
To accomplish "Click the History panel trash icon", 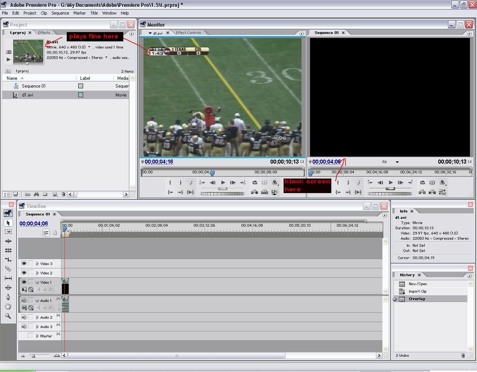I will 463,356.
